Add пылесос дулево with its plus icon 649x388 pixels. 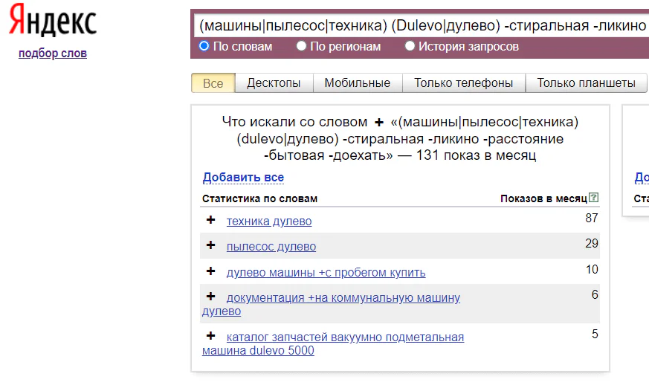click(x=210, y=245)
